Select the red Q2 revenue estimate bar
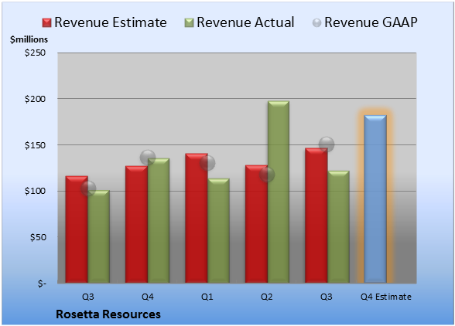Image resolution: width=455 pixels, height=326 pixels. (x=256, y=224)
